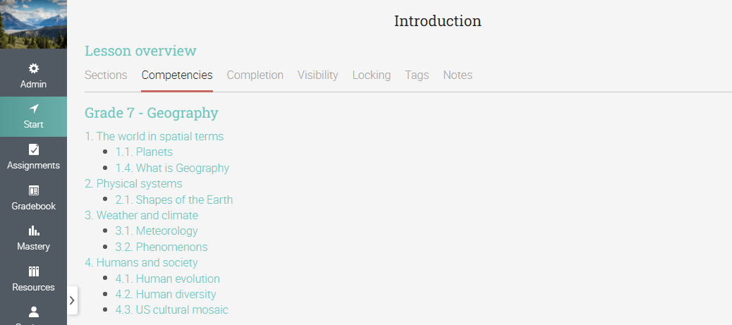This screenshot has height=325, width=732.
Task: Click the Lesson overview link
Action: click(x=140, y=51)
